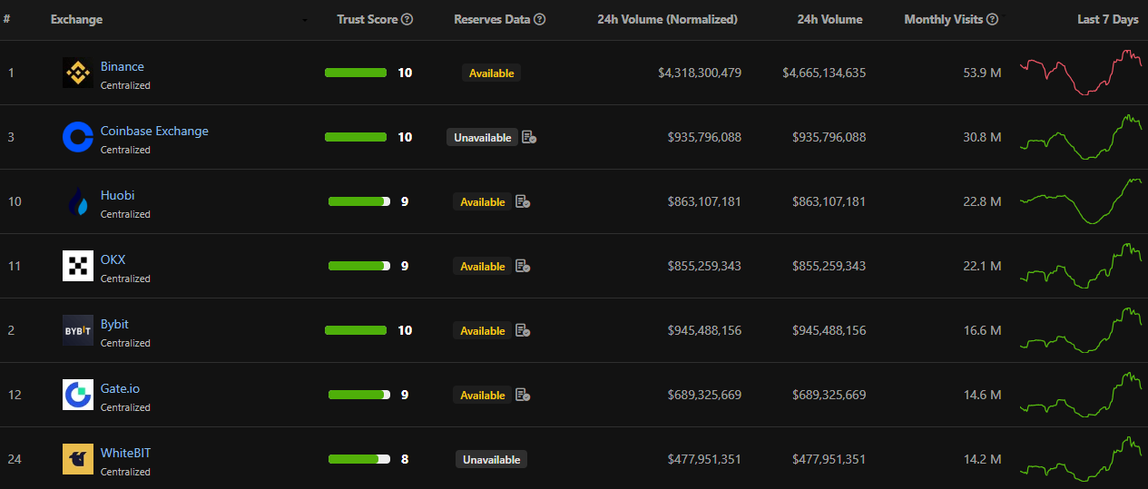This screenshot has height=489, width=1148.
Task: Click the Huobi flame logo
Action: tap(77, 202)
